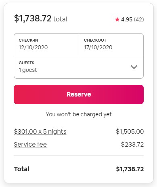The height and width of the screenshot is (187, 157).
Task: Click the 4.95 rating score
Action: pos(127,19)
